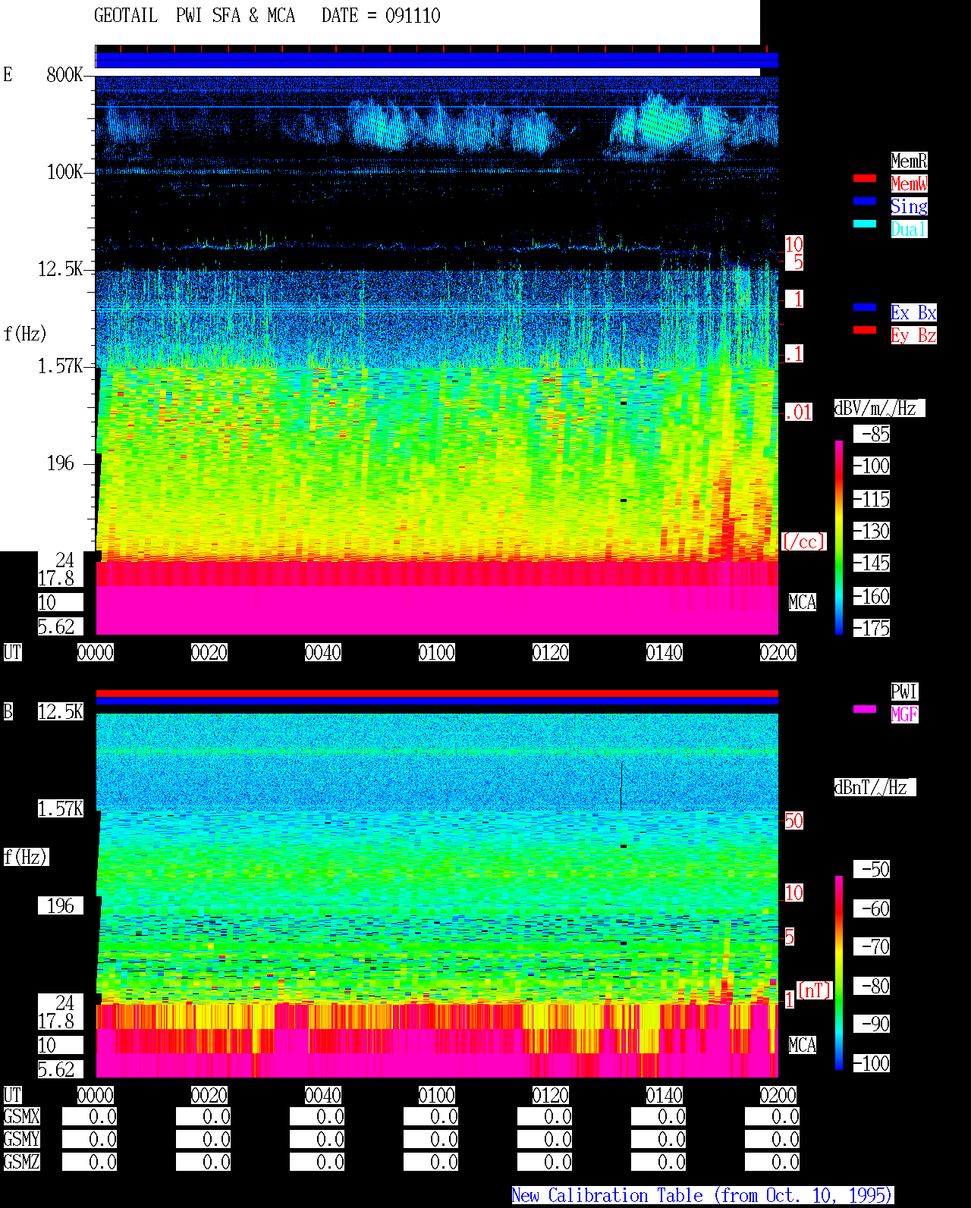
Task: Click the GSMX value under 0000 UT
Action: tap(90, 1116)
